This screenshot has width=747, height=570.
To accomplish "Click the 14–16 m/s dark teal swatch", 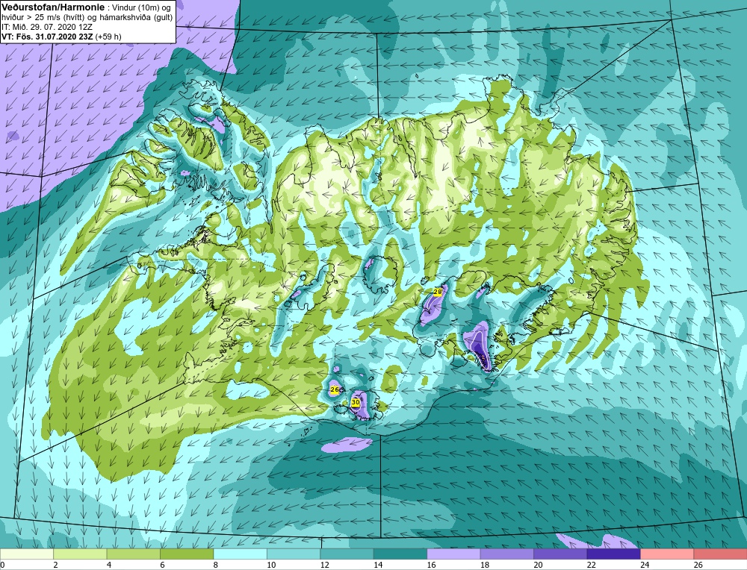I will [400, 554].
